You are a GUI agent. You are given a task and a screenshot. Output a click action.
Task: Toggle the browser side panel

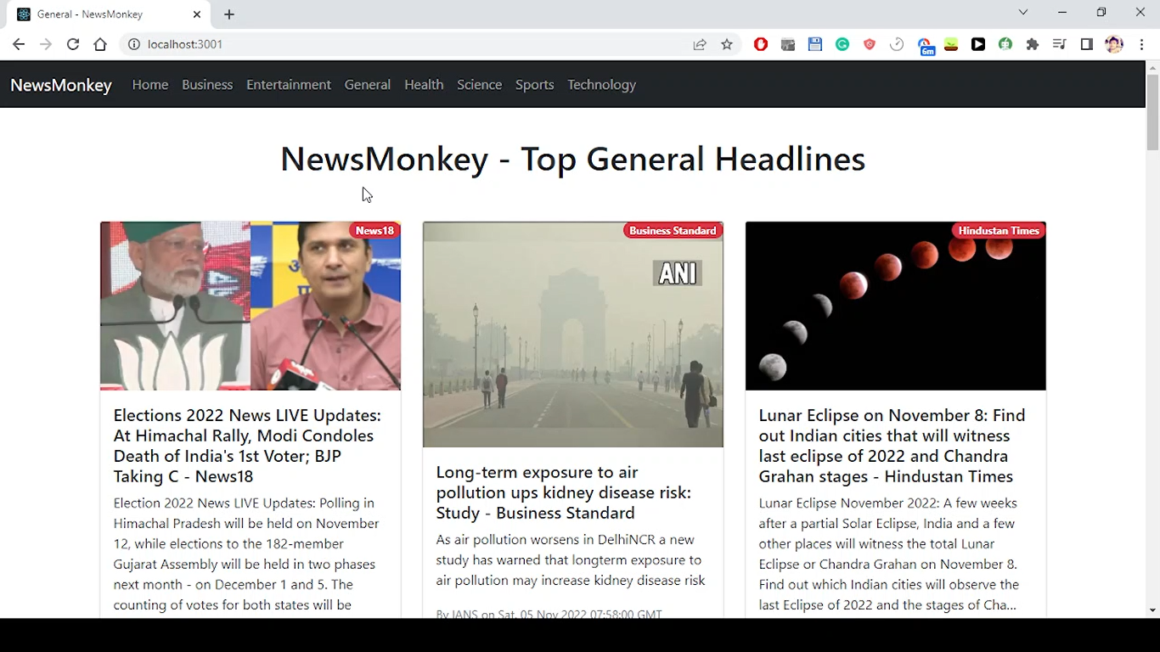point(1087,44)
